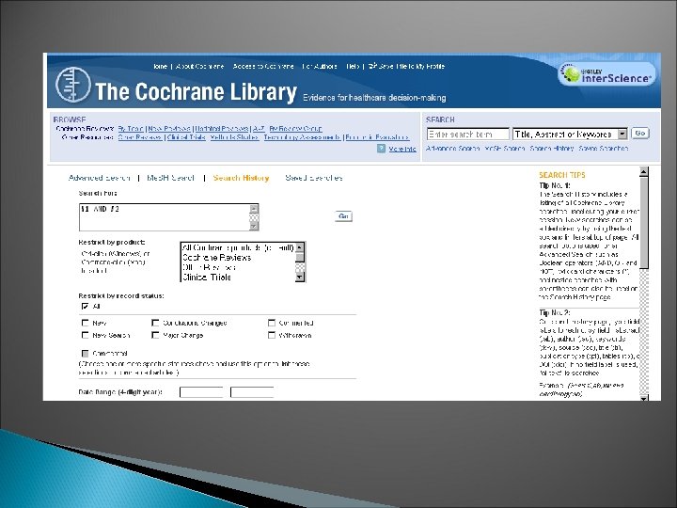Select Cochrane Reviews in product list
The image size is (677, 508).
tap(238, 258)
